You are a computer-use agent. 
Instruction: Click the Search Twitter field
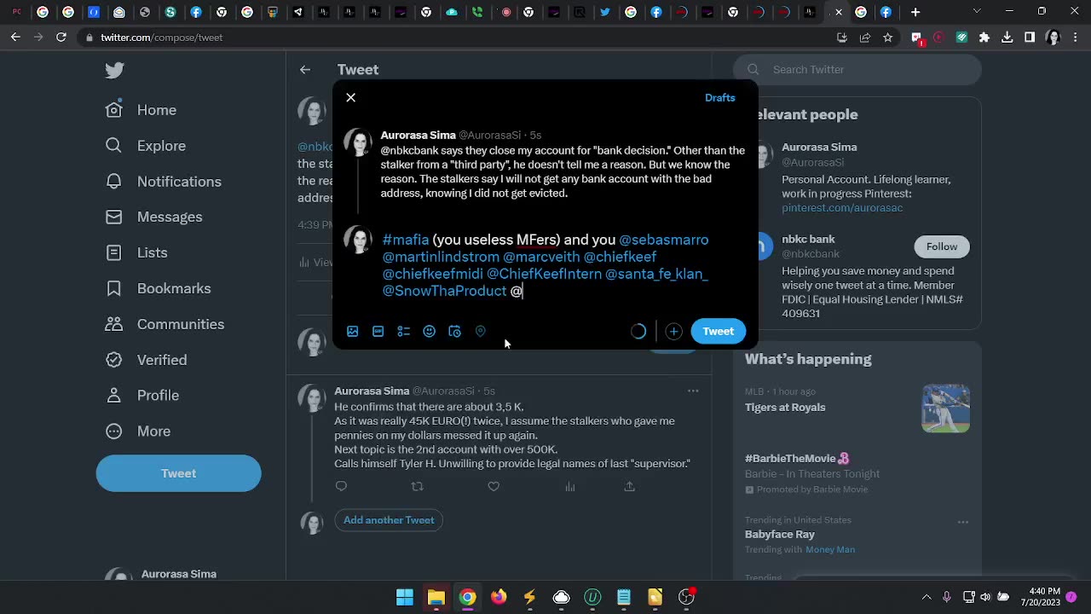click(857, 70)
